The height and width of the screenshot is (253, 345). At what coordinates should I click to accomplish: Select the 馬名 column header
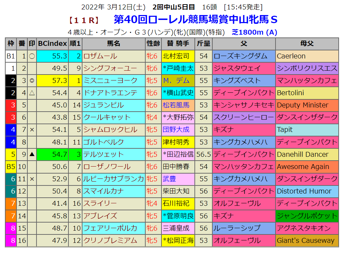(113, 44)
